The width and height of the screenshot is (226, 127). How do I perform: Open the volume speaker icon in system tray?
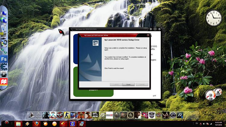pyautogui.click(x=204, y=124)
